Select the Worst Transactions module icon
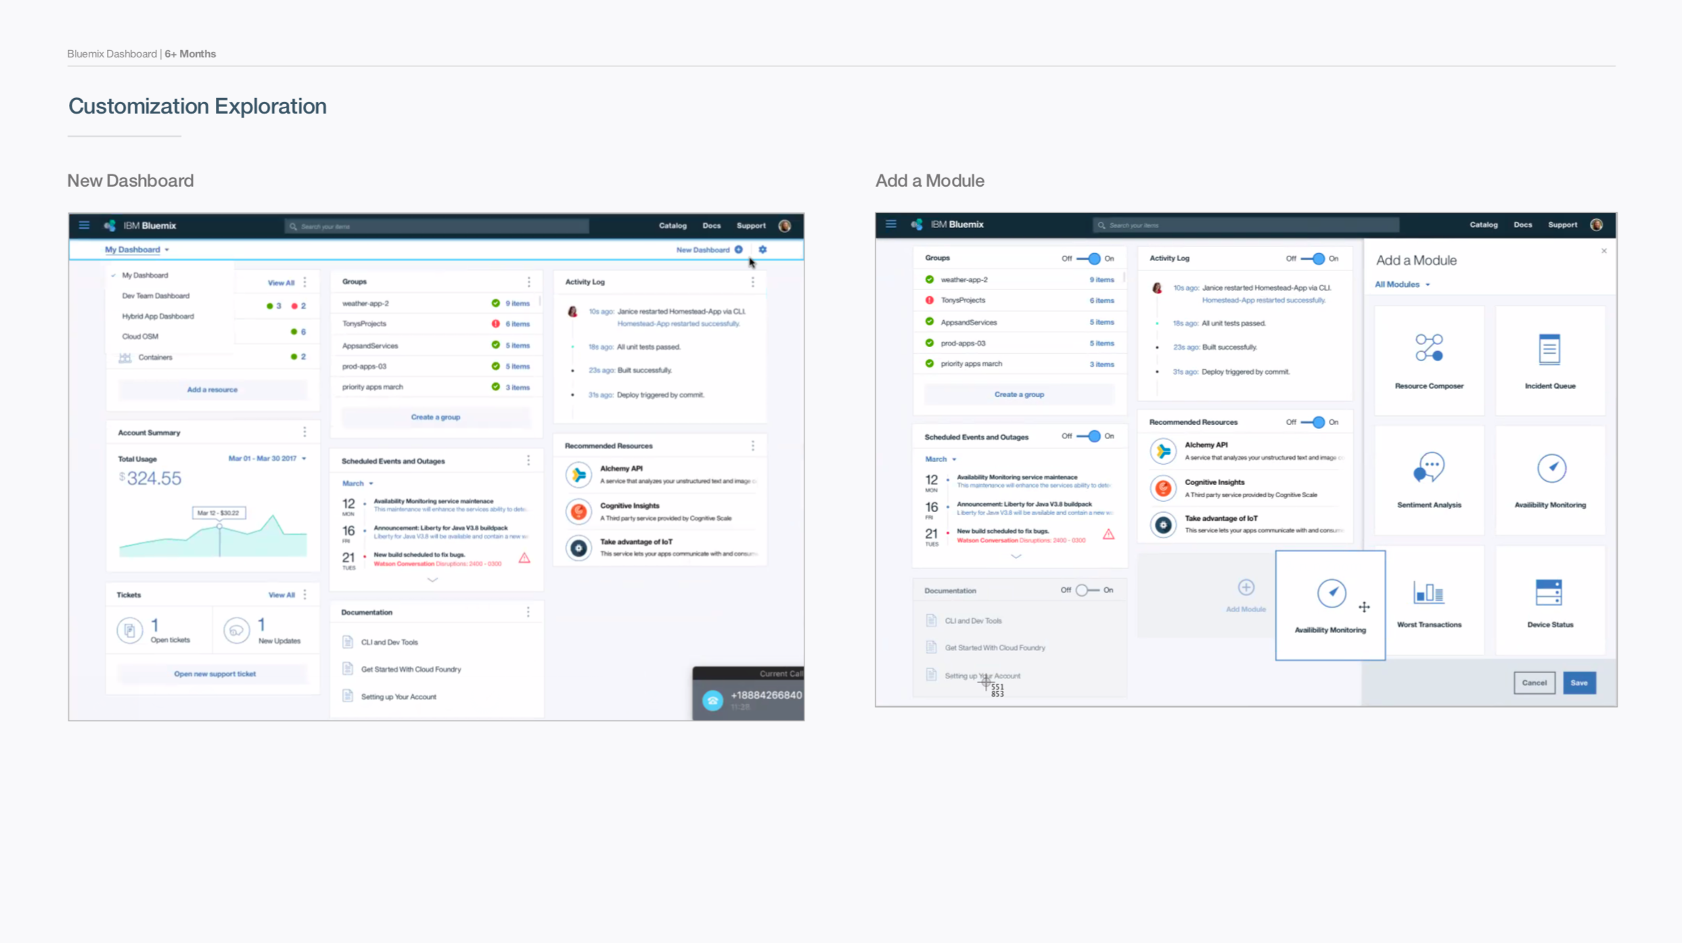 click(x=1429, y=593)
